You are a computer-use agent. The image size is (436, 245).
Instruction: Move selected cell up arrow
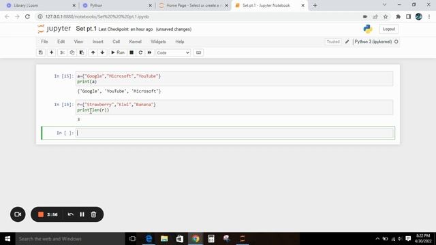click(x=93, y=52)
